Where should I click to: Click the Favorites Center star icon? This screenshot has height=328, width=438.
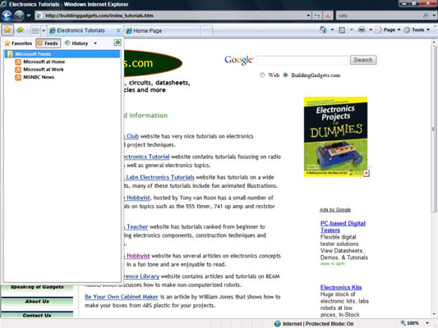coord(7,30)
